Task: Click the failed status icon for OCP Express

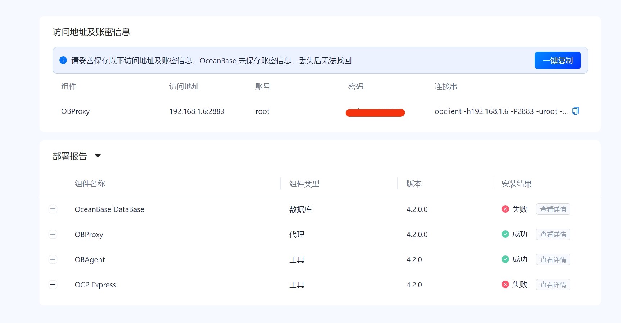Action: [505, 285]
